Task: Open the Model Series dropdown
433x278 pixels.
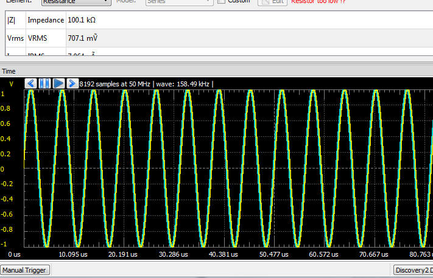Action: pos(180,2)
